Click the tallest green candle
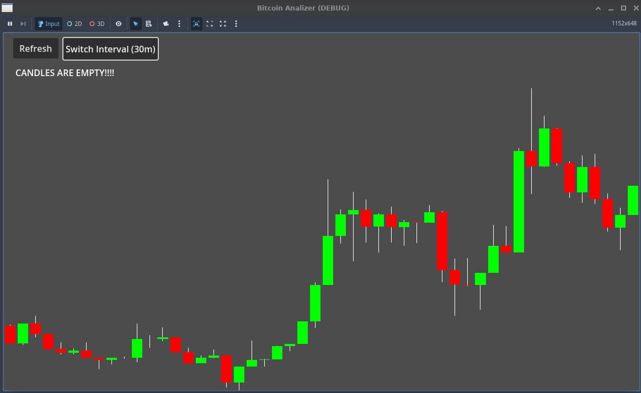The width and height of the screenshot is (641, 393). (x=519, y=201)
